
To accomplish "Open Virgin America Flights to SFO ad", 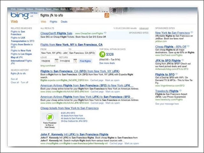I will pos(165,74).
